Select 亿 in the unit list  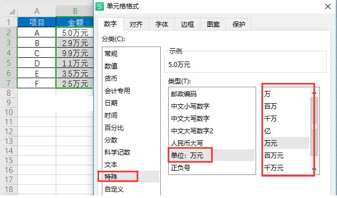(286, 131)
